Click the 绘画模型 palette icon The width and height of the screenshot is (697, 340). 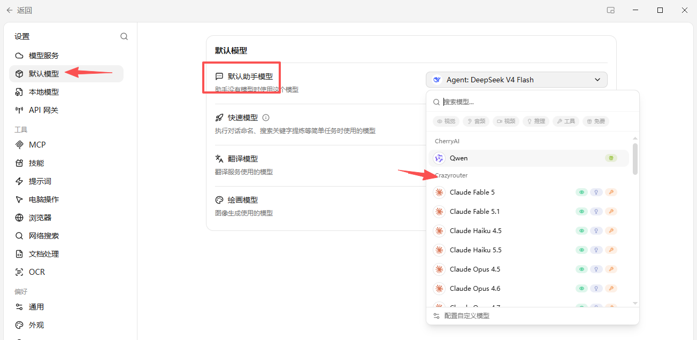(x=219, y=200)
